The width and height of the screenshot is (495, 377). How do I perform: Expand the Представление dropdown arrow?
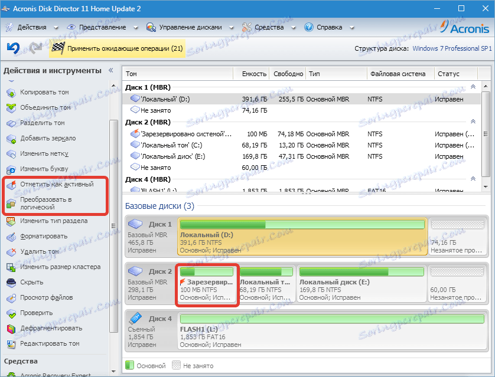(136, 28)
